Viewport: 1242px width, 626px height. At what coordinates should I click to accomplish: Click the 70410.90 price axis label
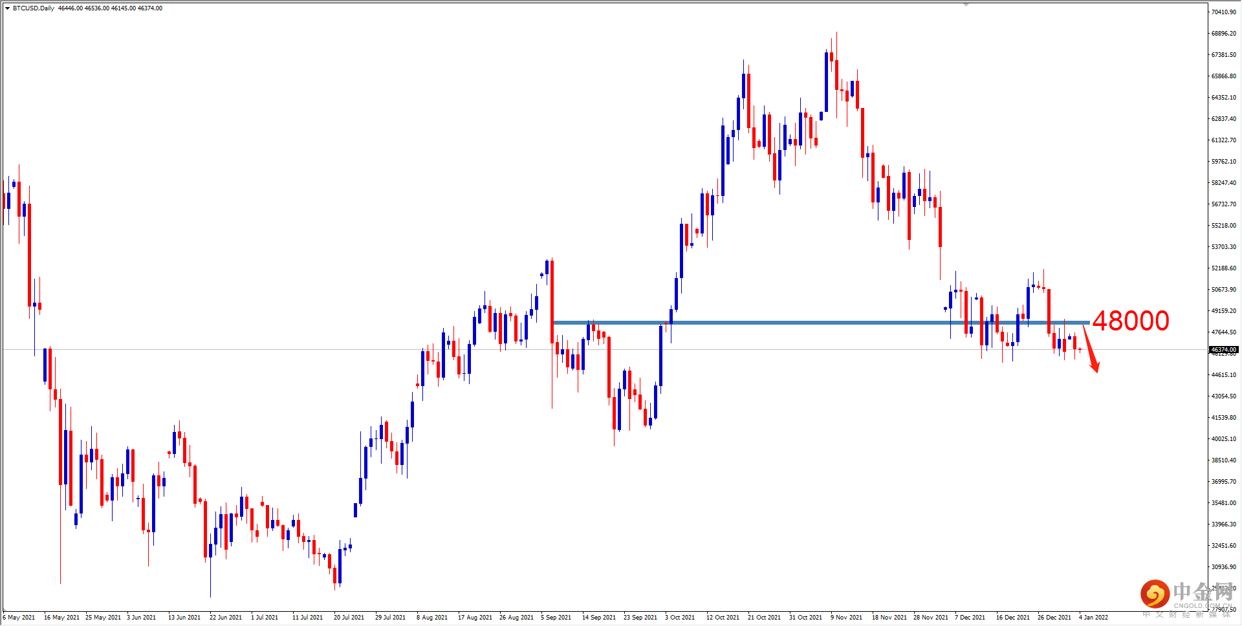click(1224, 12)
